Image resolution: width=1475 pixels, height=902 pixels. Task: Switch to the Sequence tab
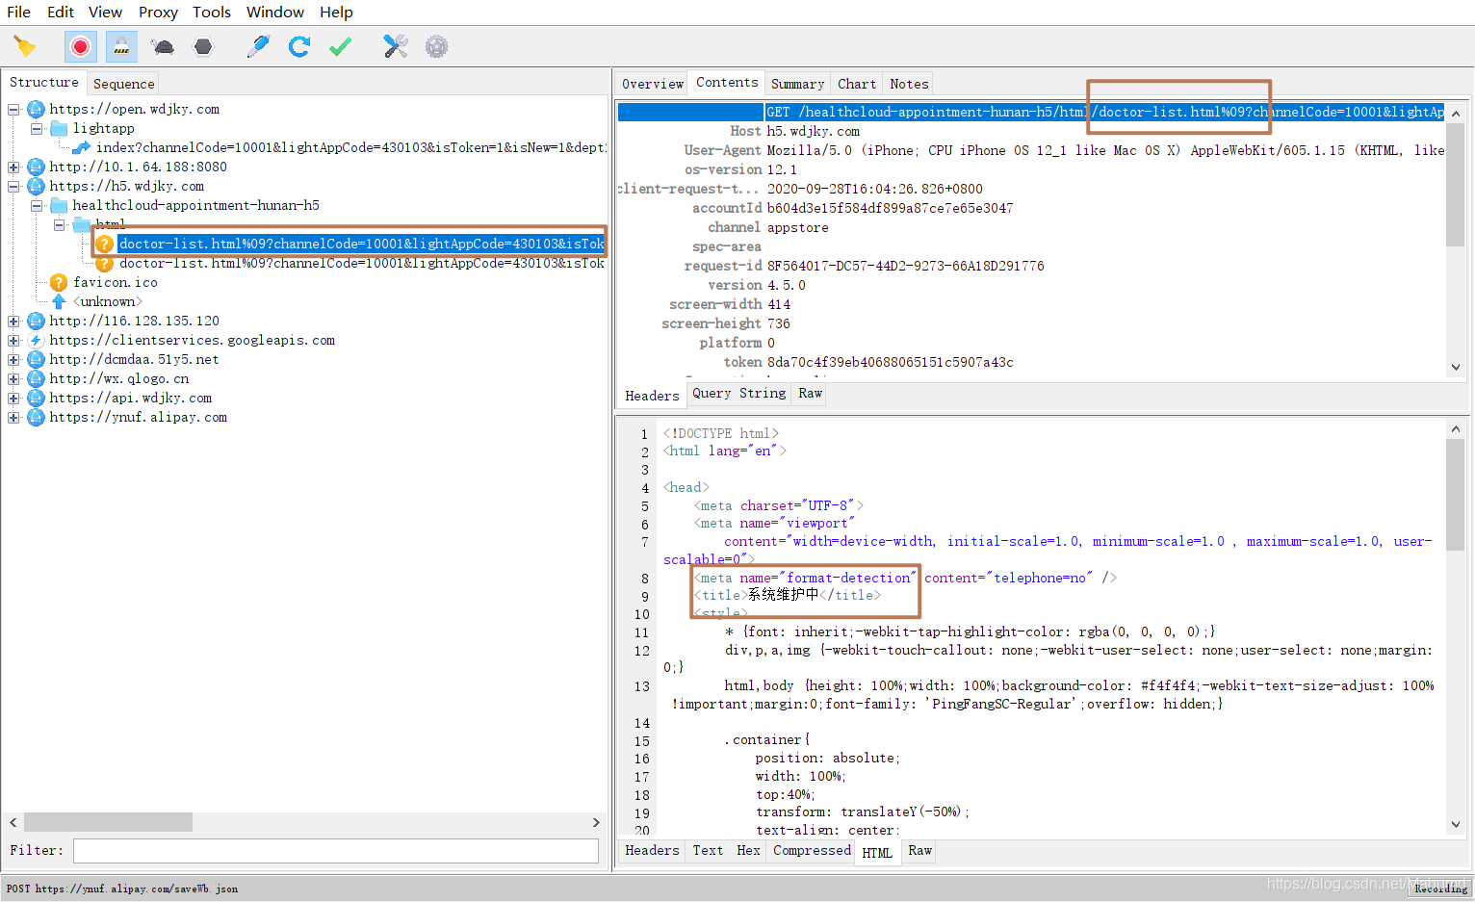[x=123, y=84]
